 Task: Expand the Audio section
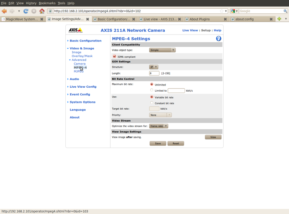(x=74, y=79)
